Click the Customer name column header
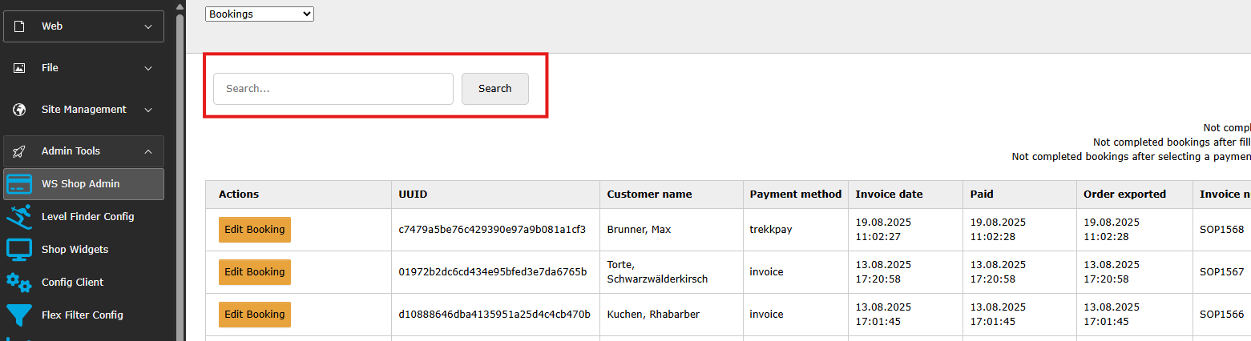 [x=649, y=195]
